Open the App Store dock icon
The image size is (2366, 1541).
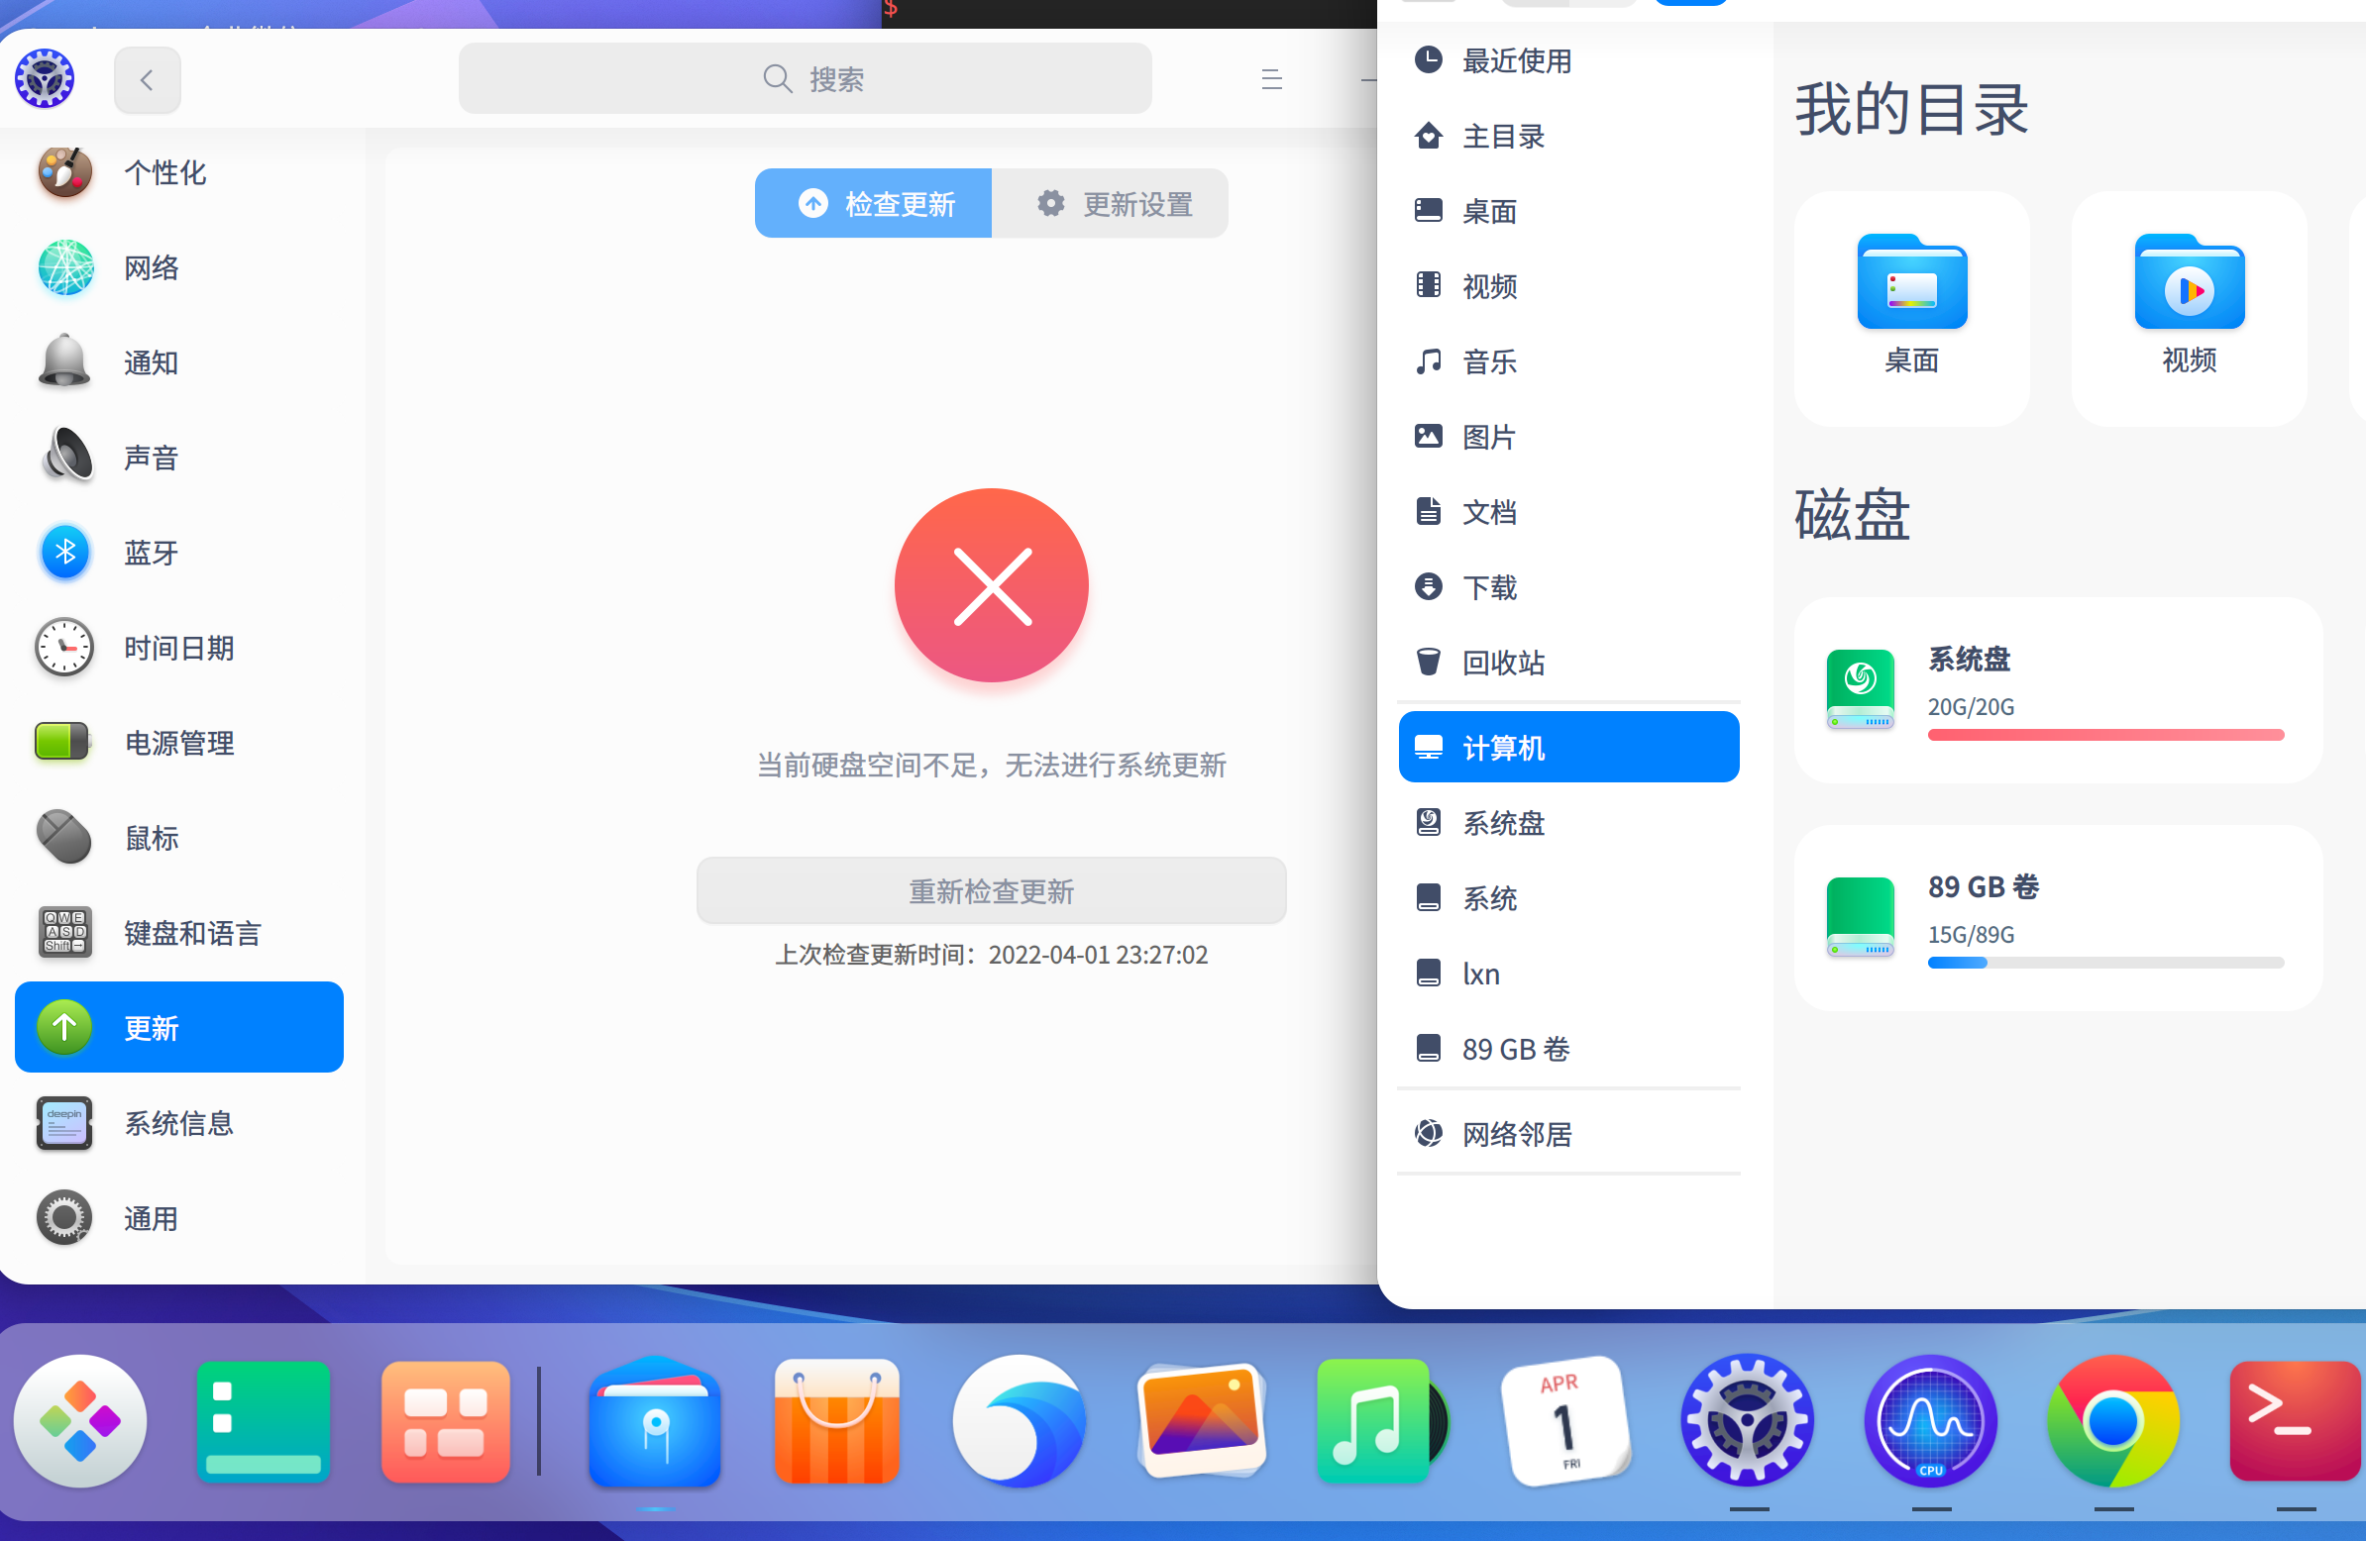pyautogui.click(x=836, y=1422)
